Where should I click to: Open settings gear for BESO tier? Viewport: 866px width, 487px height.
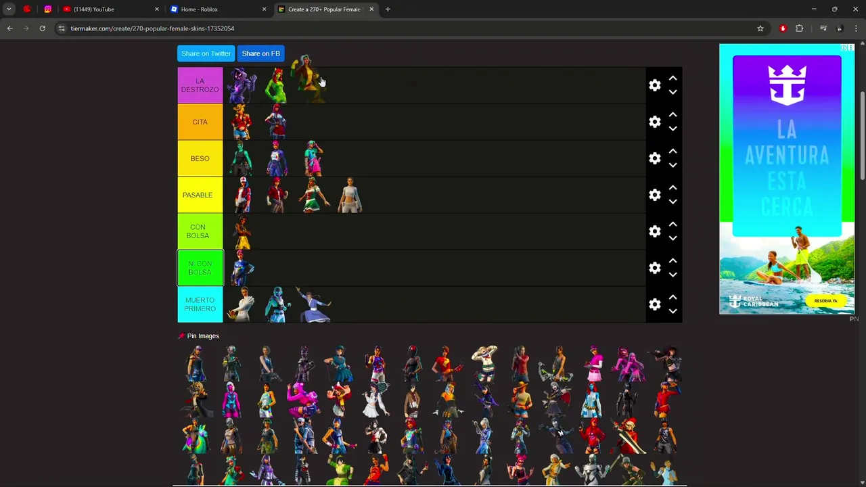(654, 158)
